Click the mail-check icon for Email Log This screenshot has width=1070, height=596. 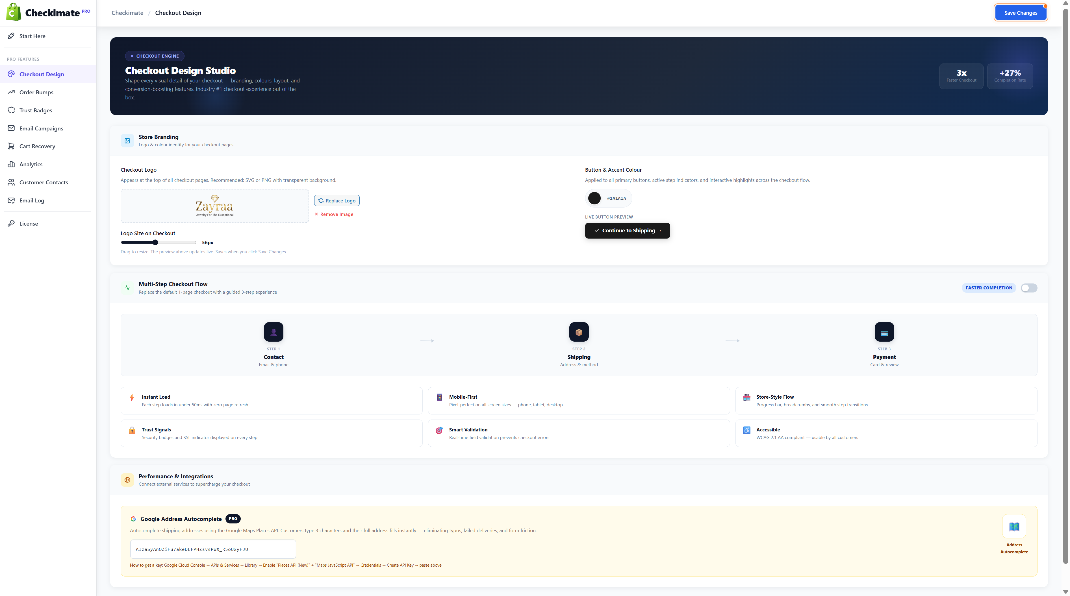point(11,200)
